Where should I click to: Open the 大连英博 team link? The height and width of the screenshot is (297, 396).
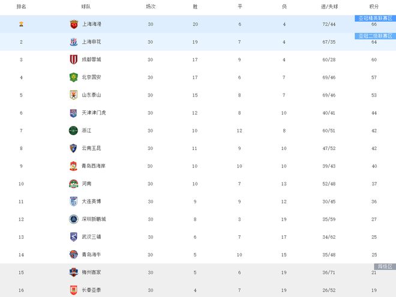[91, 202]
